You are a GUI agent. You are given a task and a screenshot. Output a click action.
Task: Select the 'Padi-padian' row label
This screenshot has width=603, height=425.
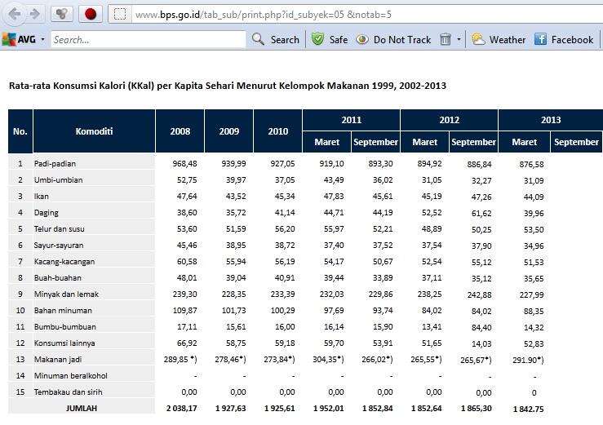coord(55,163)
